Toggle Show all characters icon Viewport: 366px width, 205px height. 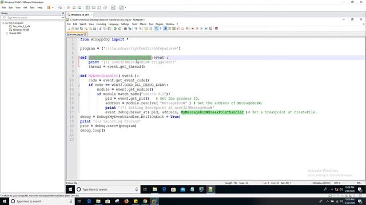pyautogui.click(x=161, y=28)
